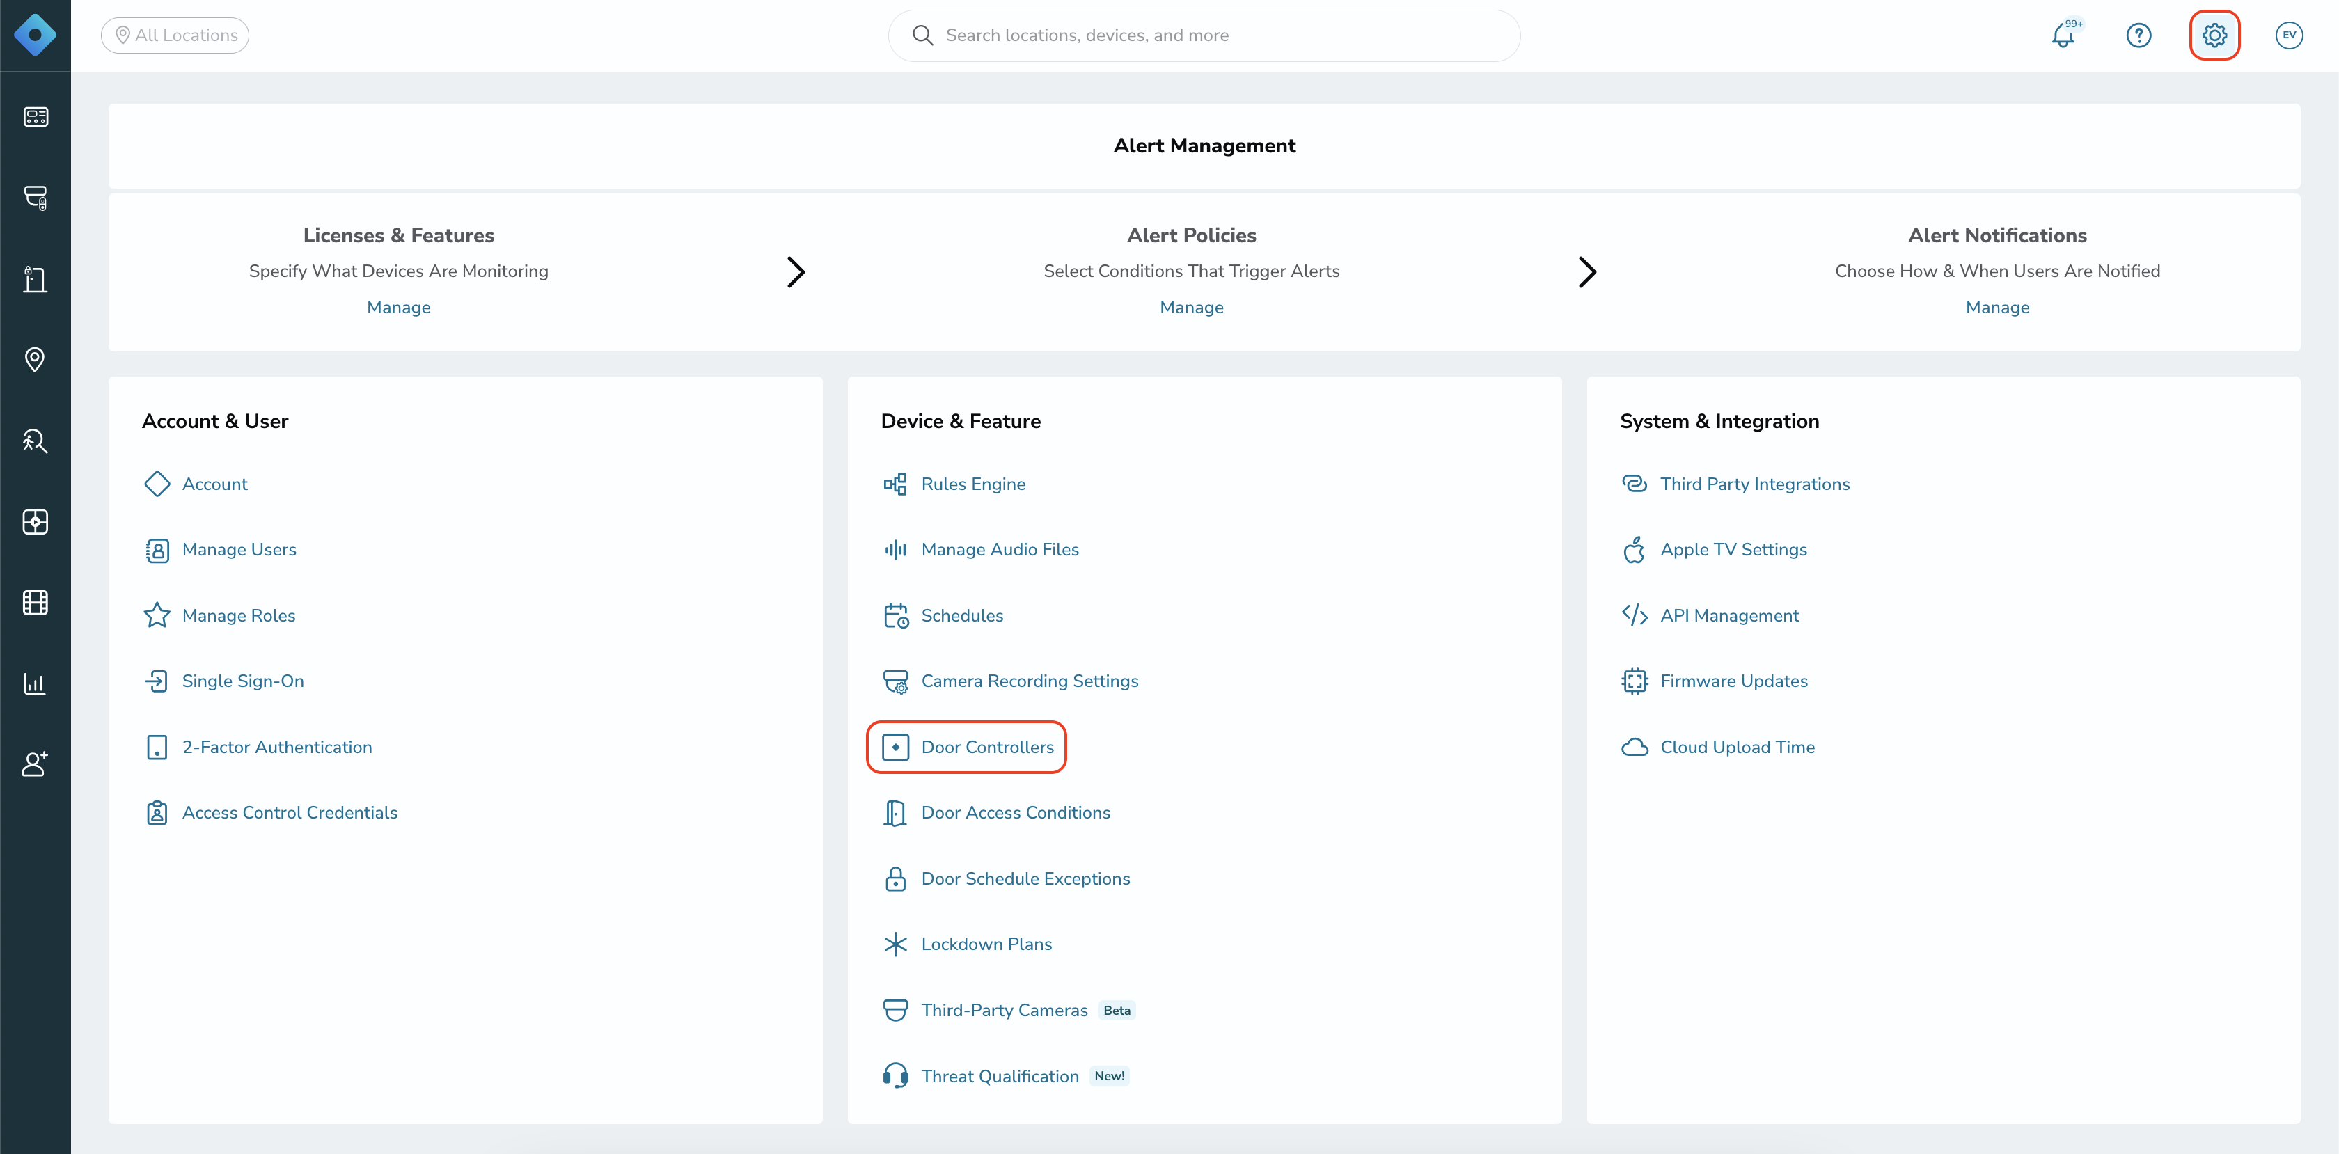
Task: Click the arrow after Licenses & Features
Action: 796,271
